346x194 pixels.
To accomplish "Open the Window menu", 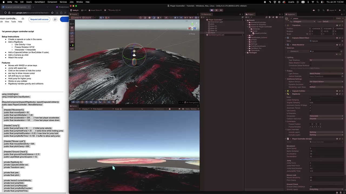I will [79, 2].
